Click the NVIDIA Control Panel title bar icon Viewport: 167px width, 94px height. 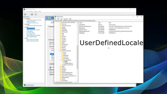[x=24, y=9]
